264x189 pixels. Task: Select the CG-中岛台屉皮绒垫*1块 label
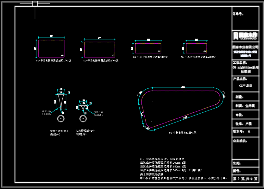point(183,133)
